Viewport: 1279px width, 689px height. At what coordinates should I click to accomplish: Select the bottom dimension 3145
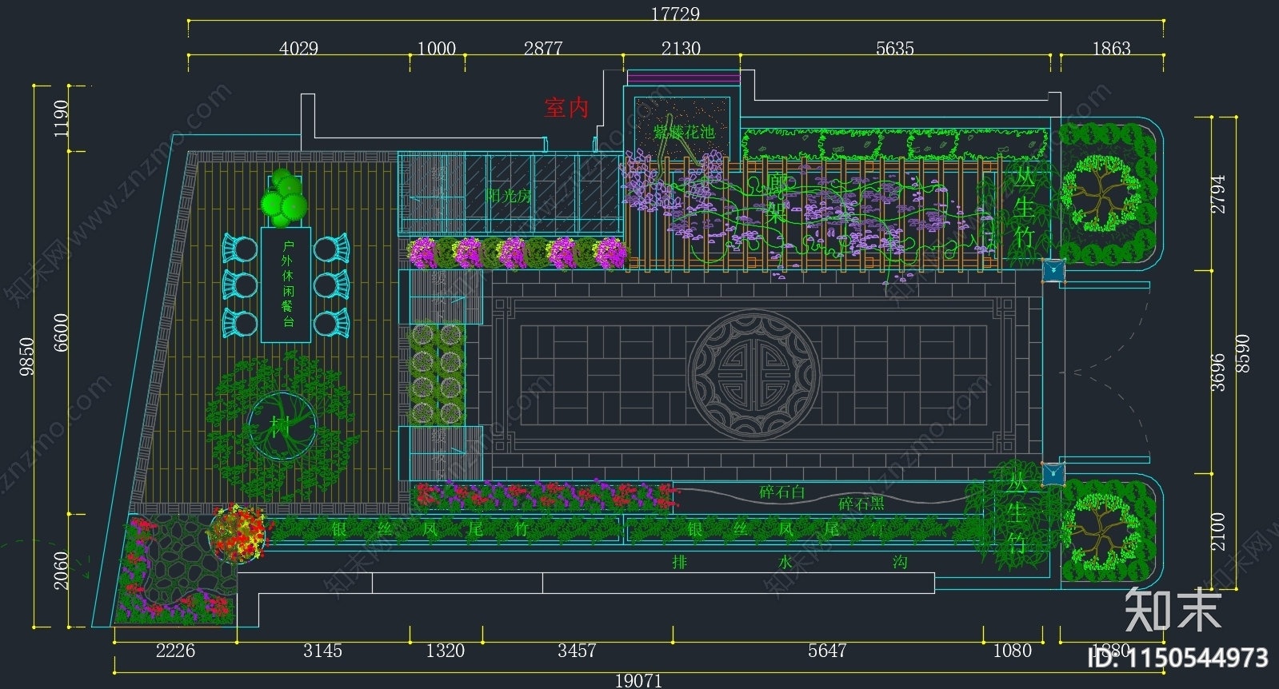tap(322, 651)
